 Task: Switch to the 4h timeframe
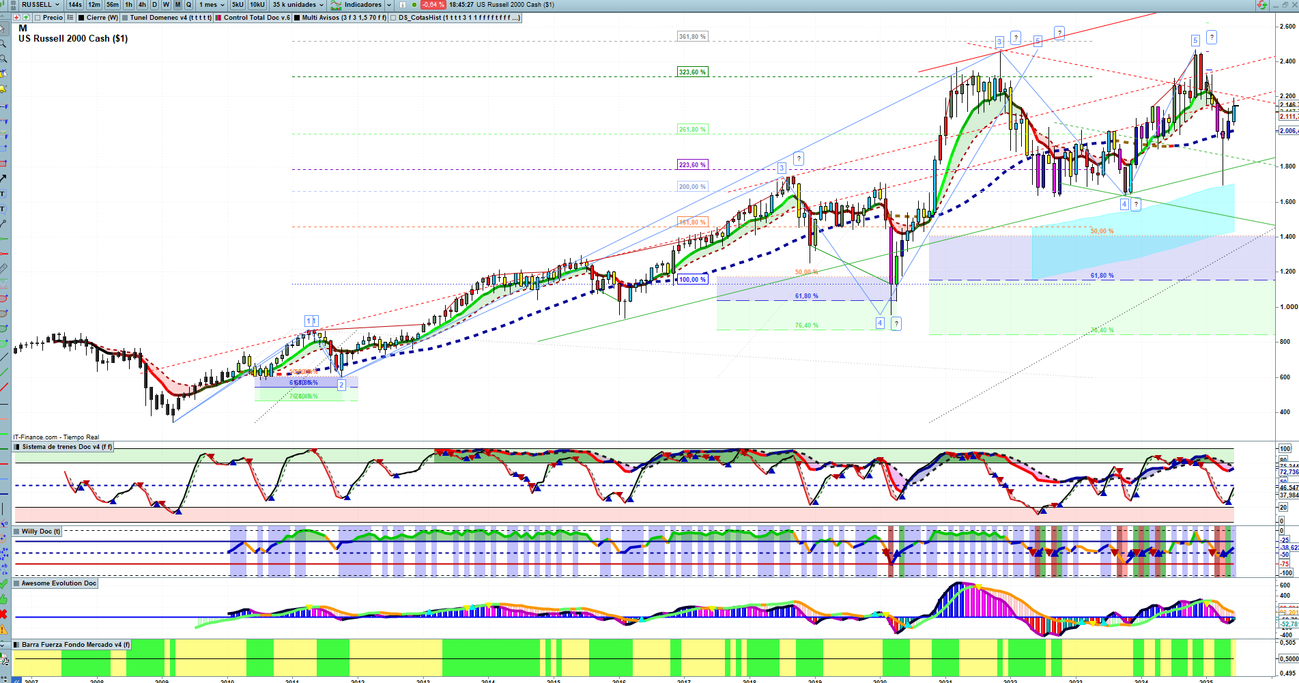point(142,5)
